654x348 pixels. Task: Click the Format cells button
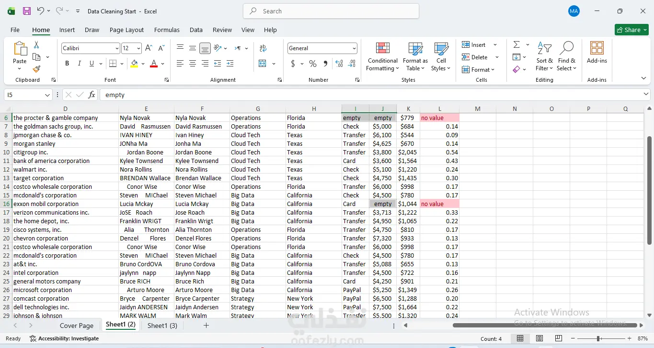479,69
